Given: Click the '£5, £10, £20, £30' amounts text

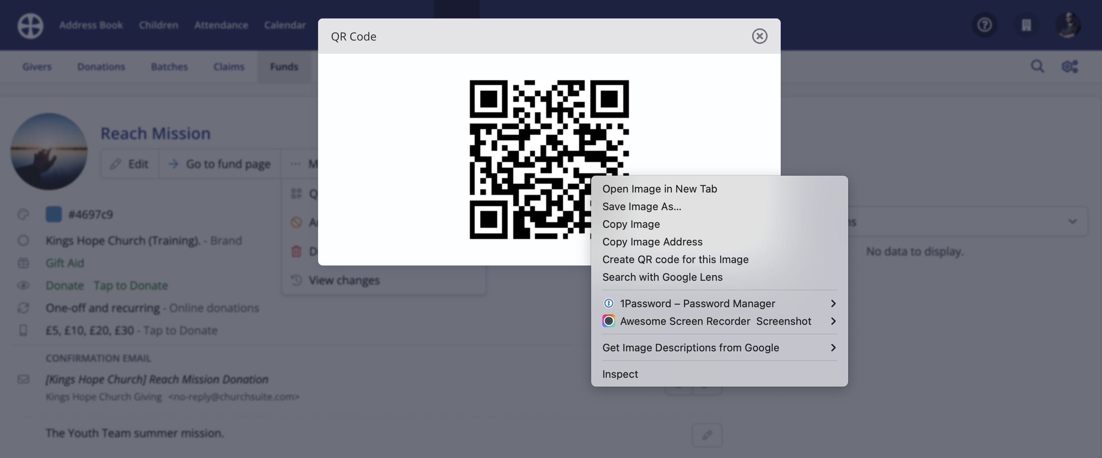Looking at the screenshot, I should click(90, 330).
